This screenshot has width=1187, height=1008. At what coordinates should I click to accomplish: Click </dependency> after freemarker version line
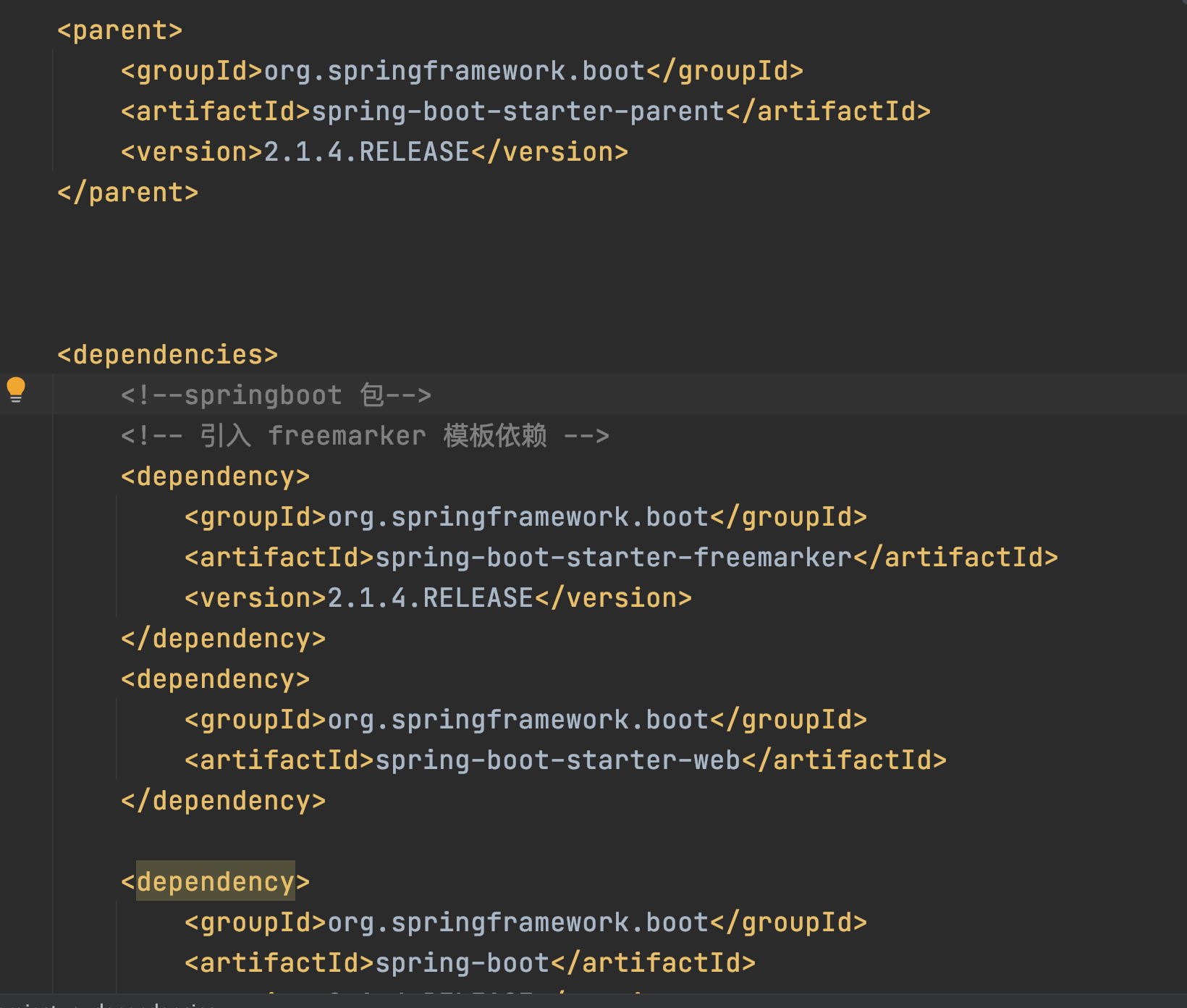click(224, 639)
